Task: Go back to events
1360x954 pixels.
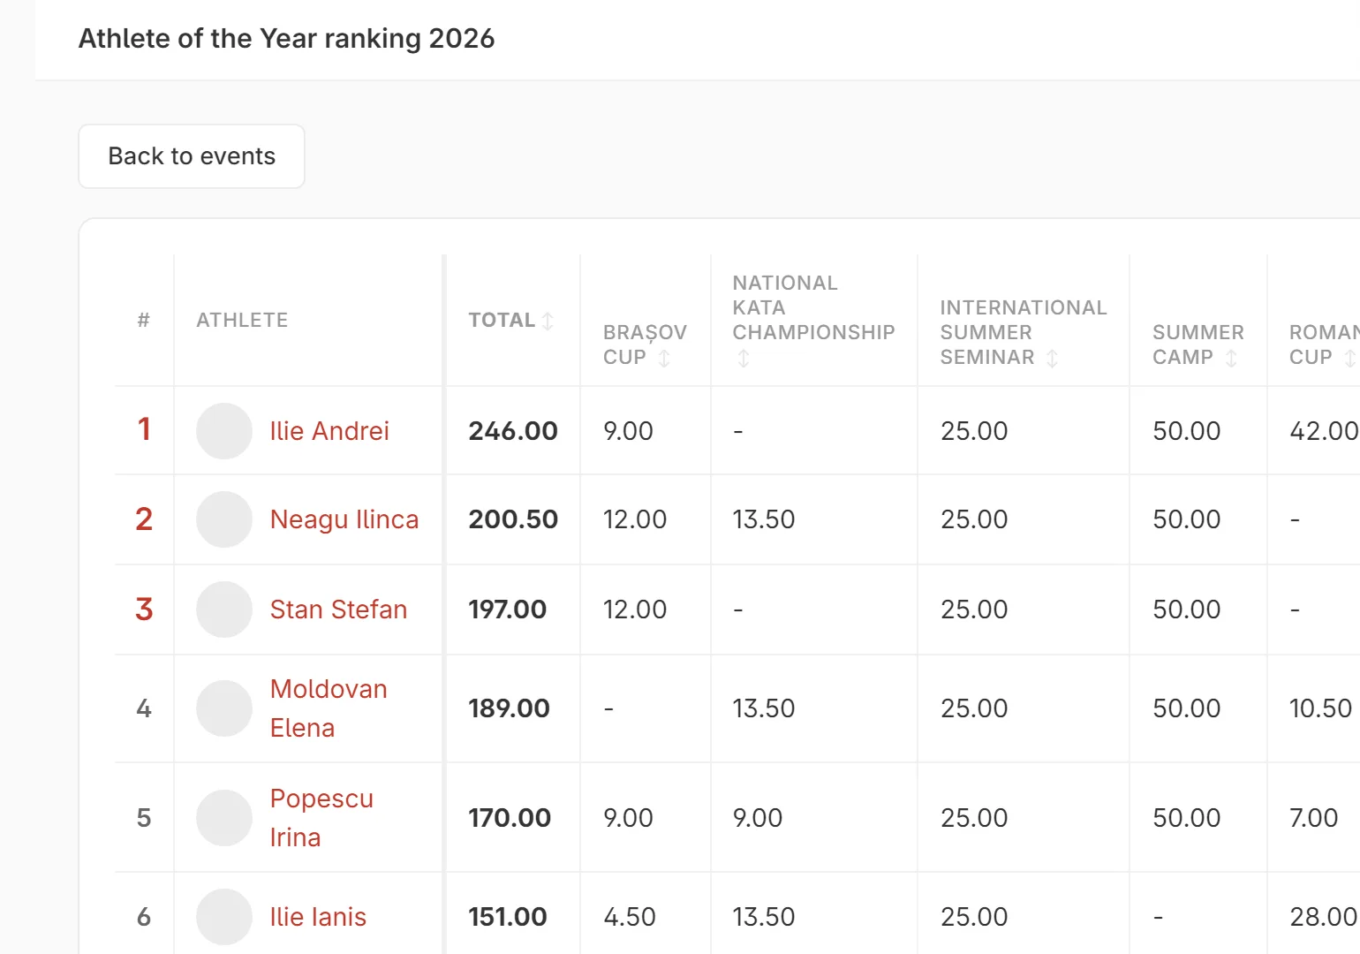Action: tap(192, 156)
